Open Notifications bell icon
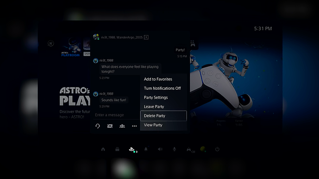This screenshot has width=319, height=179. (146, 149)
